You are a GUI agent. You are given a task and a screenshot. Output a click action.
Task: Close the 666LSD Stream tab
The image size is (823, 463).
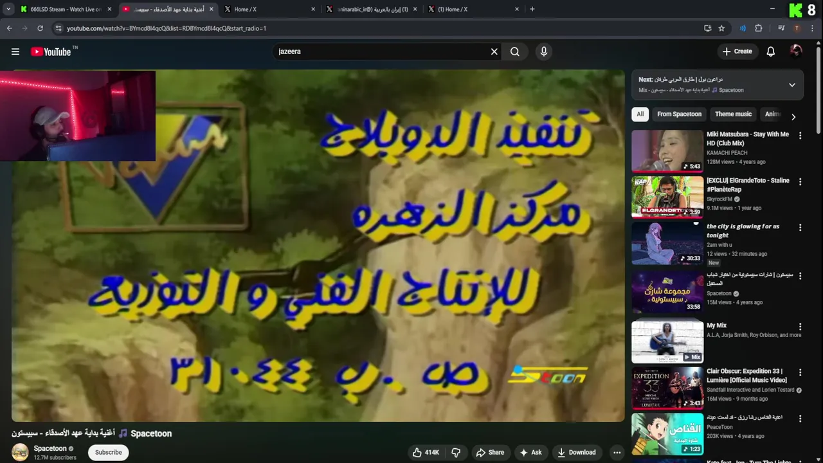point(109,9)
